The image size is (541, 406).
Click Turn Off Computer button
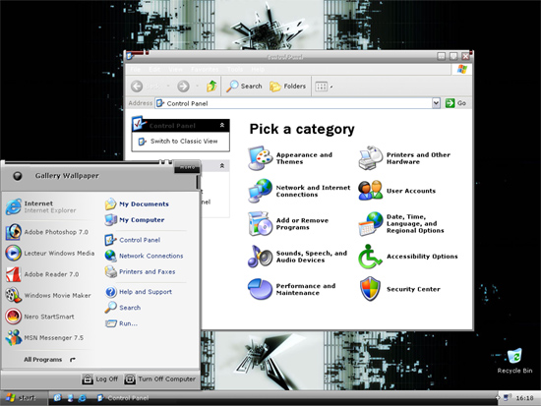[x=160, y=379]
